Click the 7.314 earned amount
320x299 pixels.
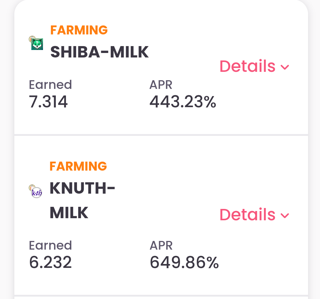[x=48, y=101]
